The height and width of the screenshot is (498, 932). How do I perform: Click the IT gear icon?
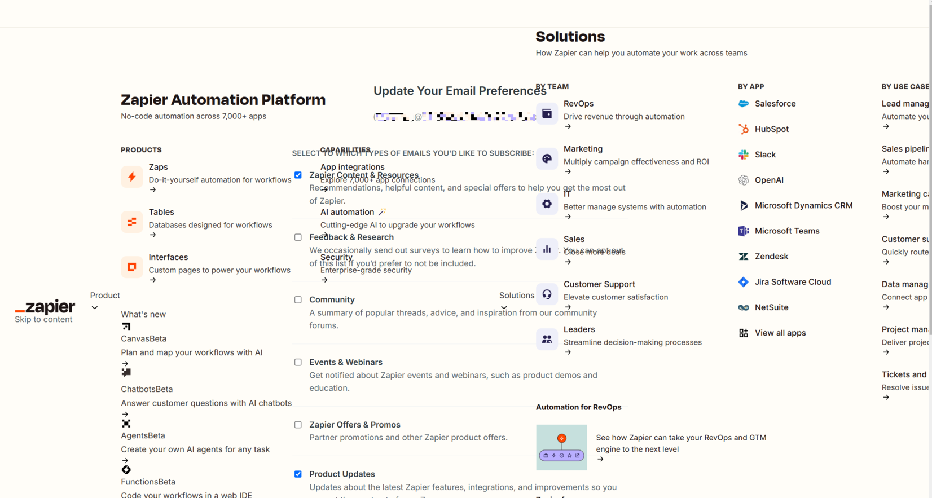[x=547, y=204]
